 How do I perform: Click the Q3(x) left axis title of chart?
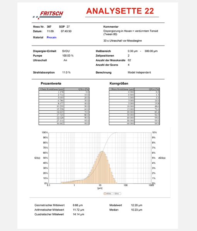coord(37,158)
